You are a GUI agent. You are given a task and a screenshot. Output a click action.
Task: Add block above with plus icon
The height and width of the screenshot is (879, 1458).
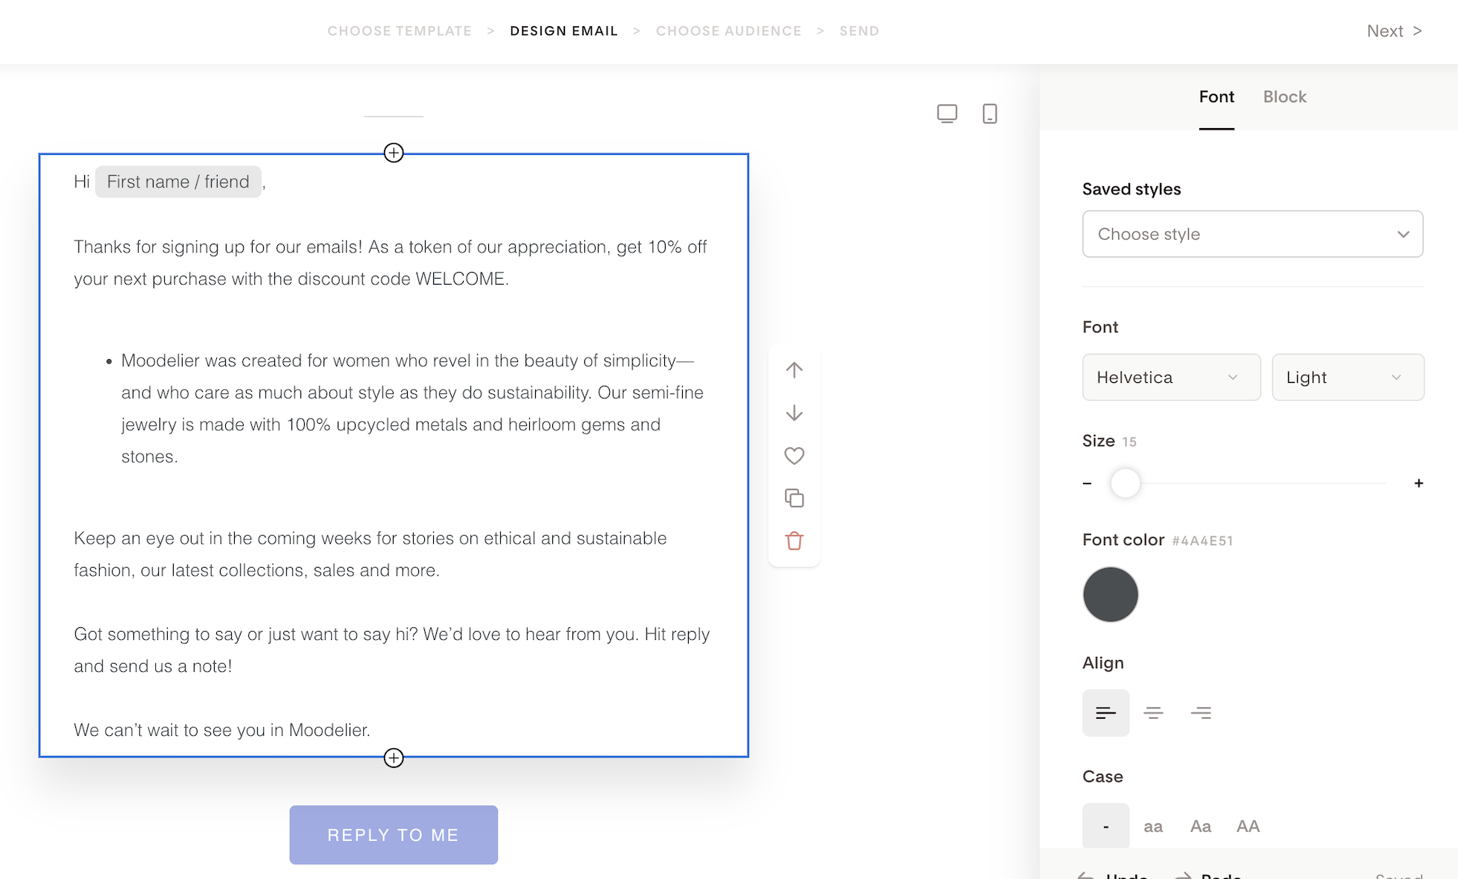point(394,153)
